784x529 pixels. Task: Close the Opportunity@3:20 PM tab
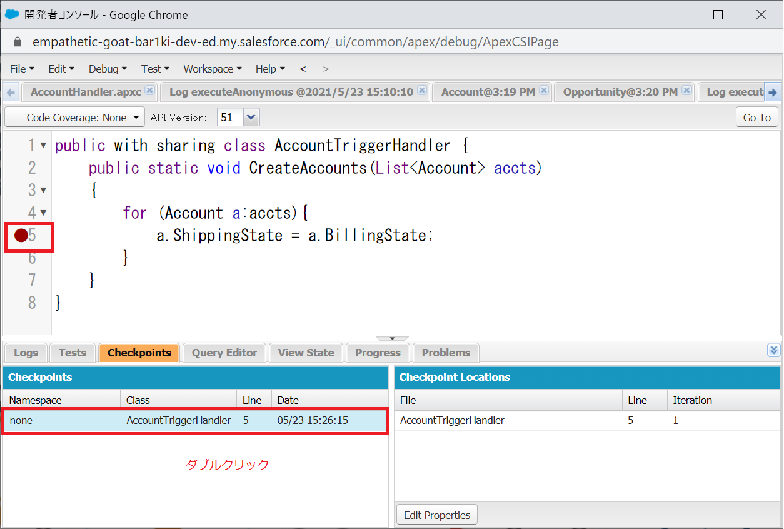(687, 90)
